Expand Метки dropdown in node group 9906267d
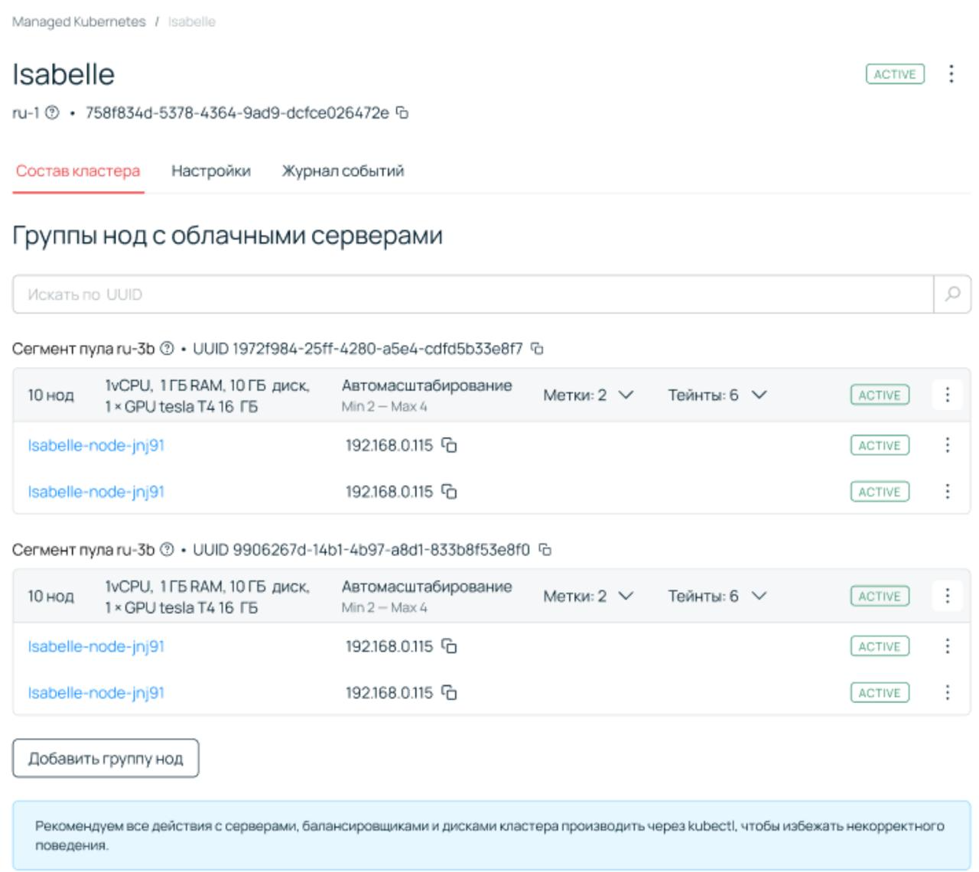This screenshot has width=979, height=872. click(588, 597)
